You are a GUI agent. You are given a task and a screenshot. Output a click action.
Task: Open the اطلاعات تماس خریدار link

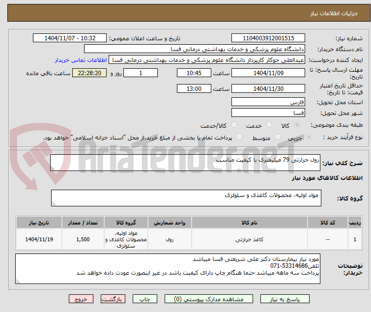click(x=81, y=60)
